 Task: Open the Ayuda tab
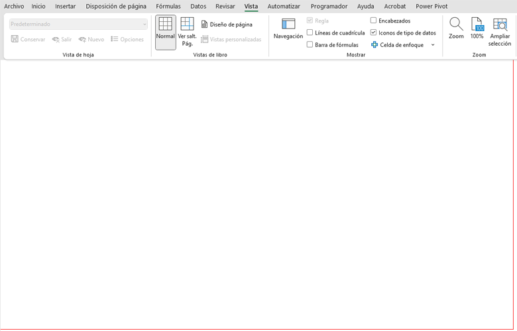(365, 6)
